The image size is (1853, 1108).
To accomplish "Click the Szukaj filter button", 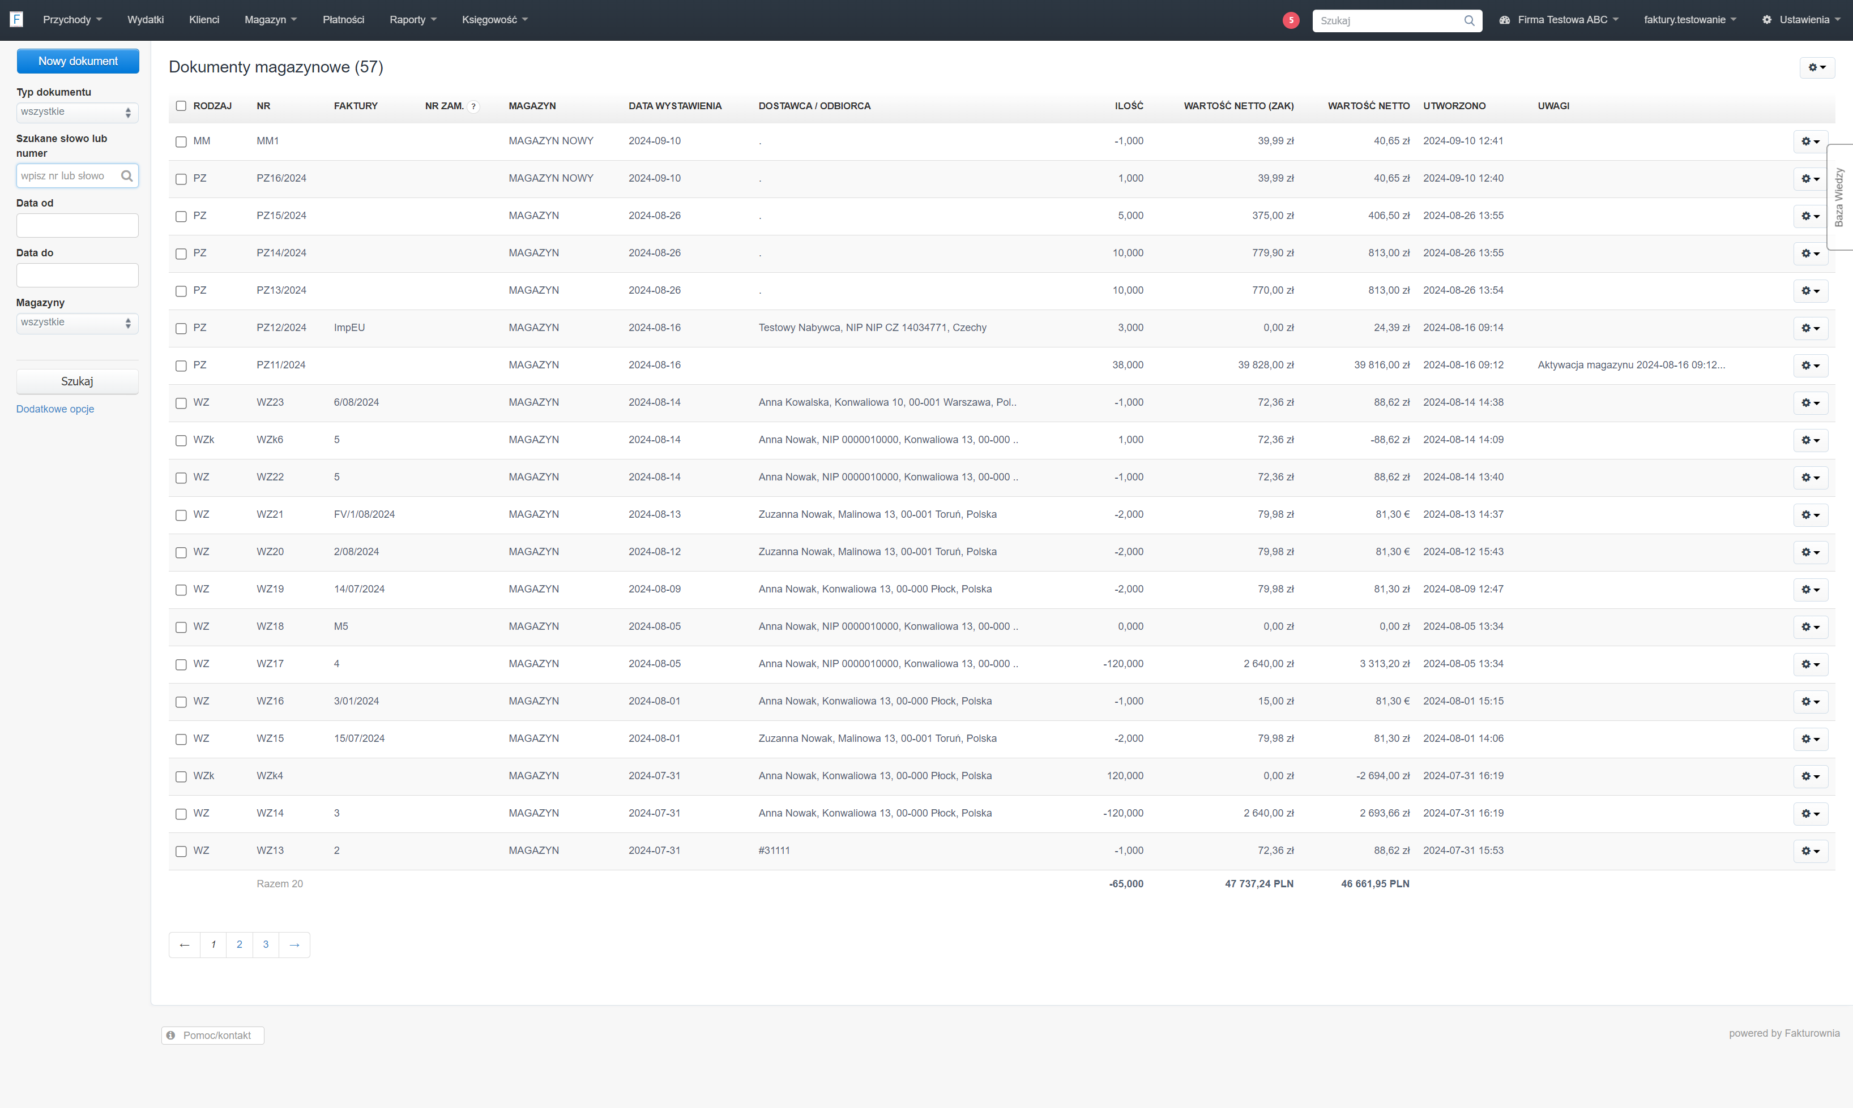I will pos(77,381).
